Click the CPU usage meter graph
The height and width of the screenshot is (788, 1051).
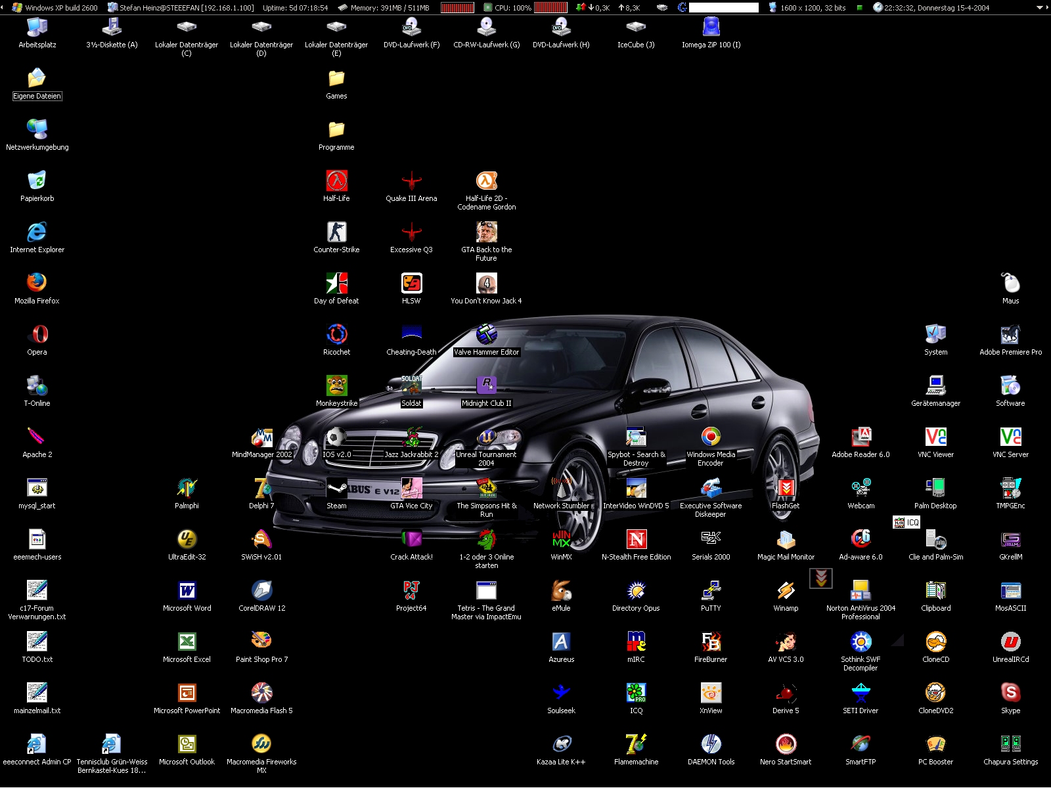[550, 8]
